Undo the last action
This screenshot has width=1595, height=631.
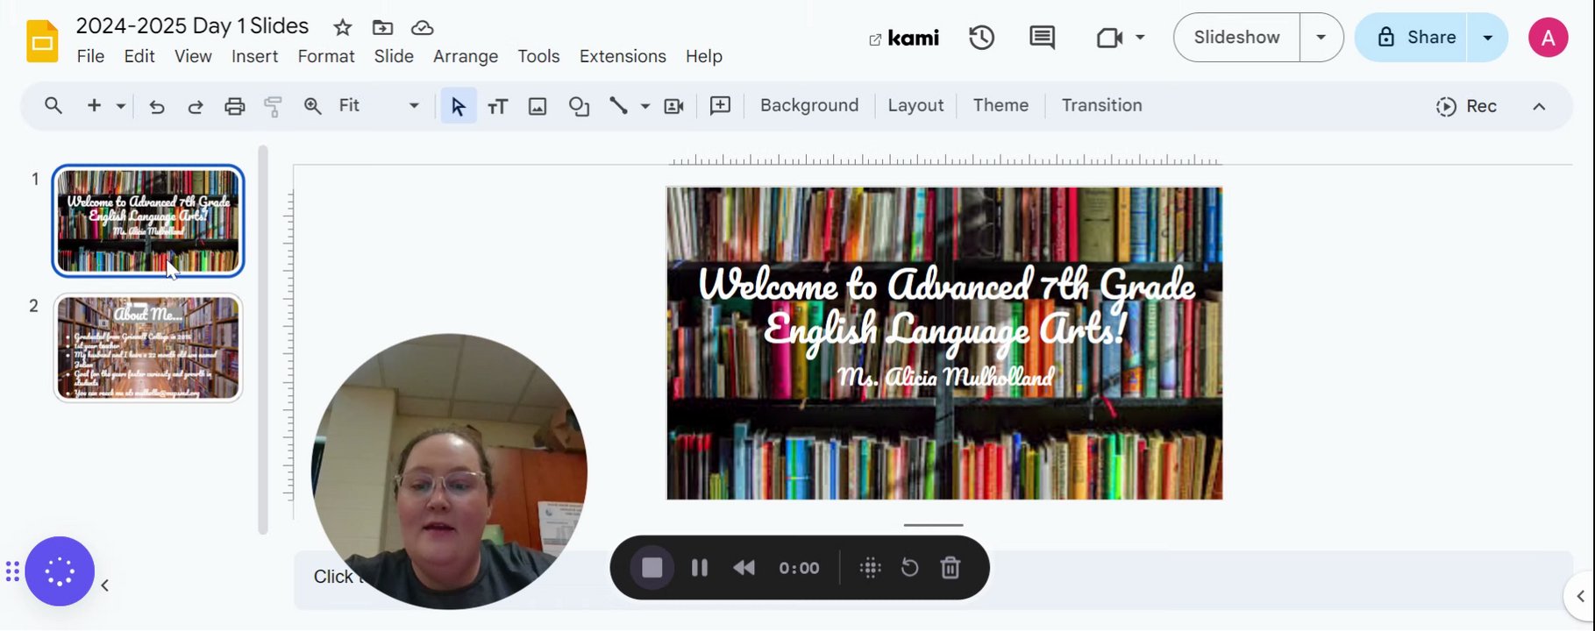coord(157,107)
